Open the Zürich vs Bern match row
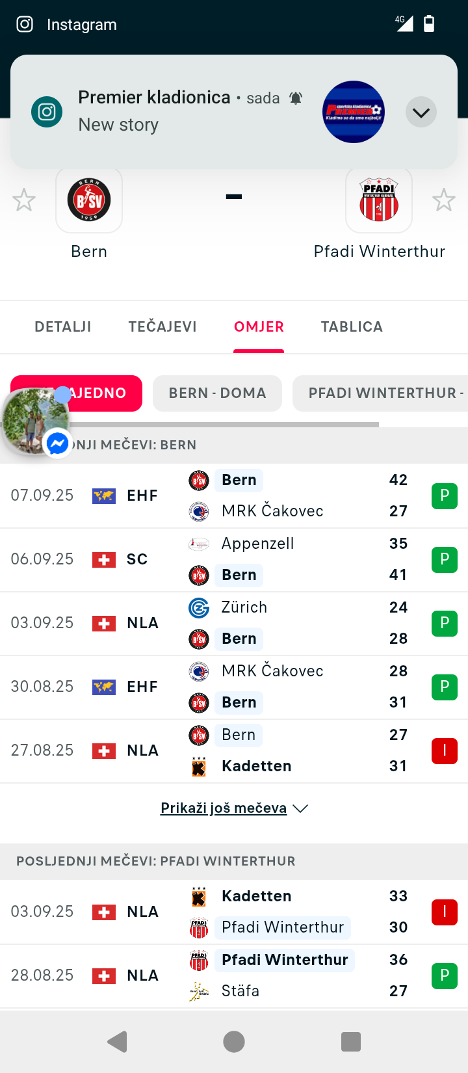Image resolution: width=468 pixels, height=1073 pixels. tap(234, 624)
